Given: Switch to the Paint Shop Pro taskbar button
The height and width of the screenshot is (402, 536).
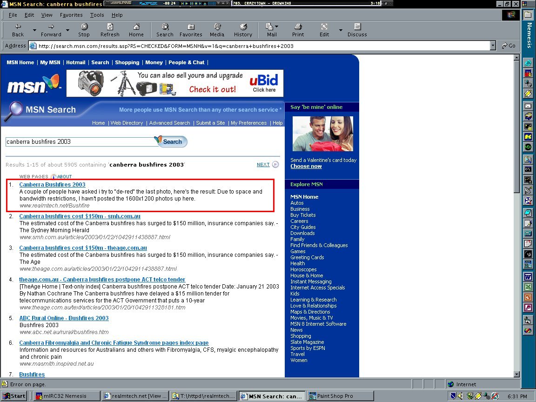Looking at the screenshot, I should tap(341, 396).
